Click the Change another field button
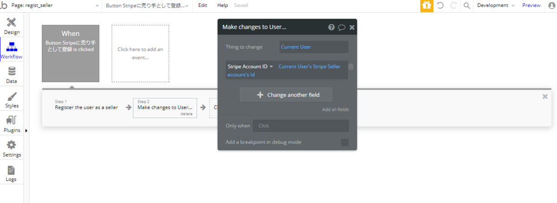557x203 pixels. [x=286, y=95]
